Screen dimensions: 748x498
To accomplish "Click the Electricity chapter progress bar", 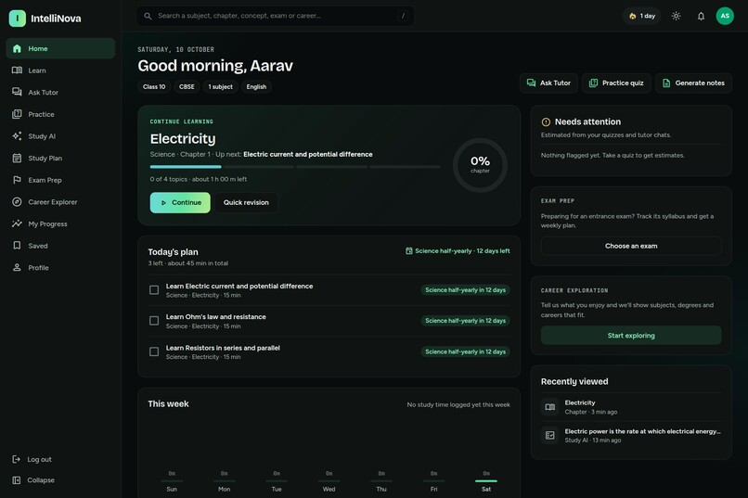I will 295,167.
